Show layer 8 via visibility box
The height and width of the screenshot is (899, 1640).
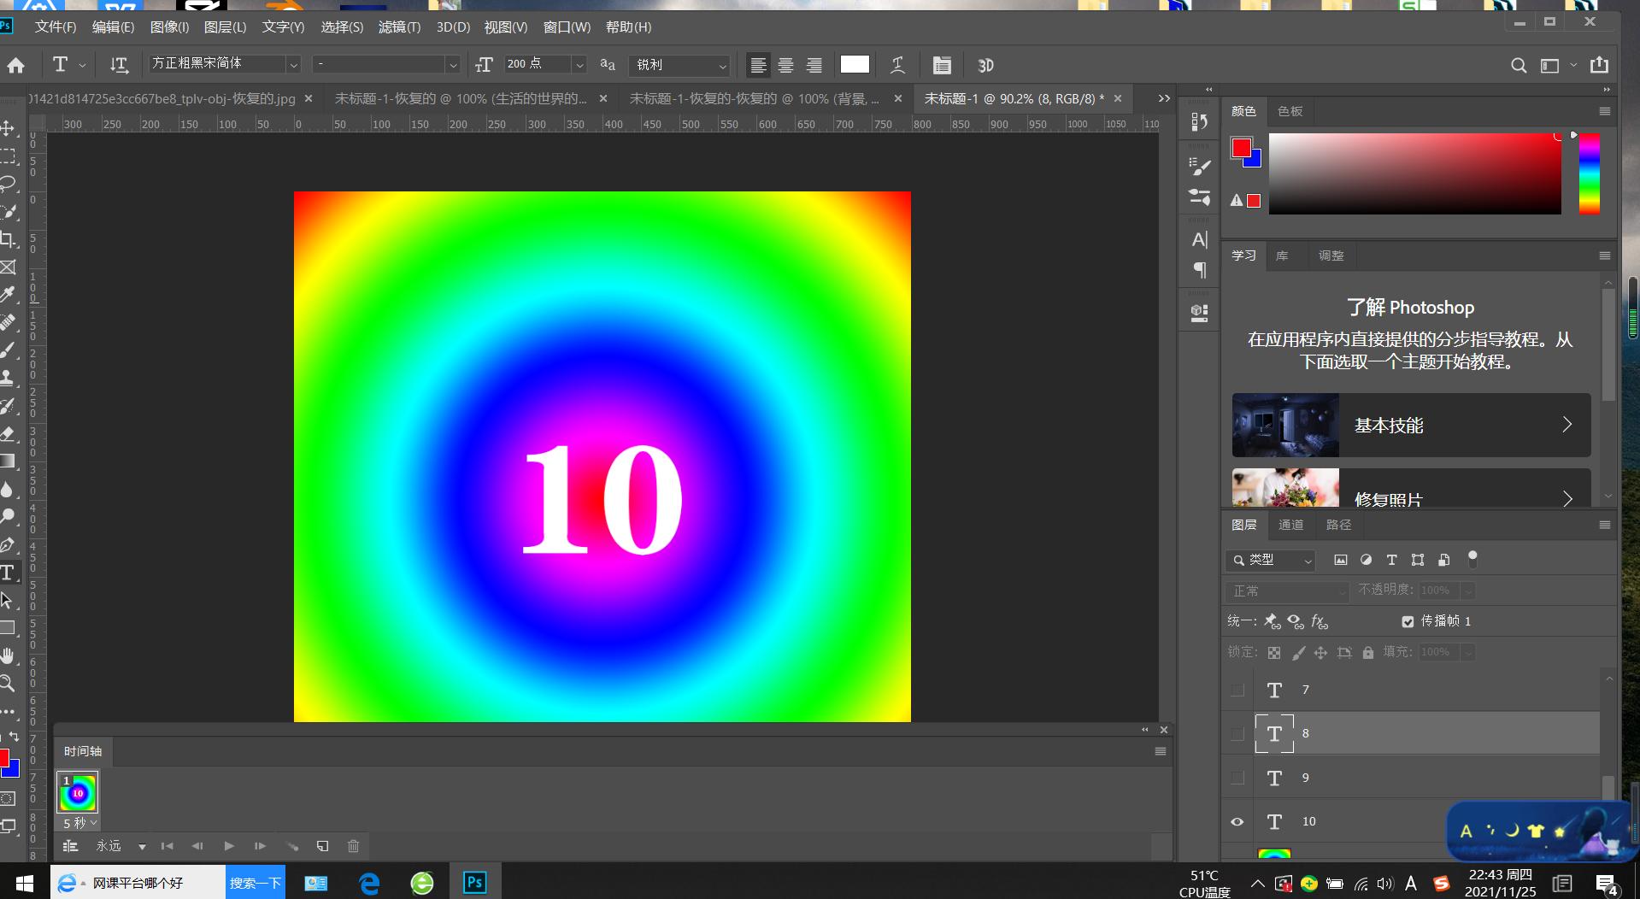tap(1237, 733)
